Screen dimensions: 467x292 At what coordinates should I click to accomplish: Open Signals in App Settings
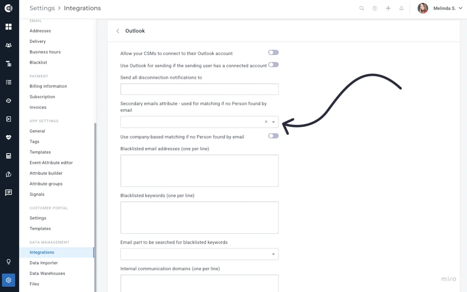pyautogui.click(x=37, y=195)
